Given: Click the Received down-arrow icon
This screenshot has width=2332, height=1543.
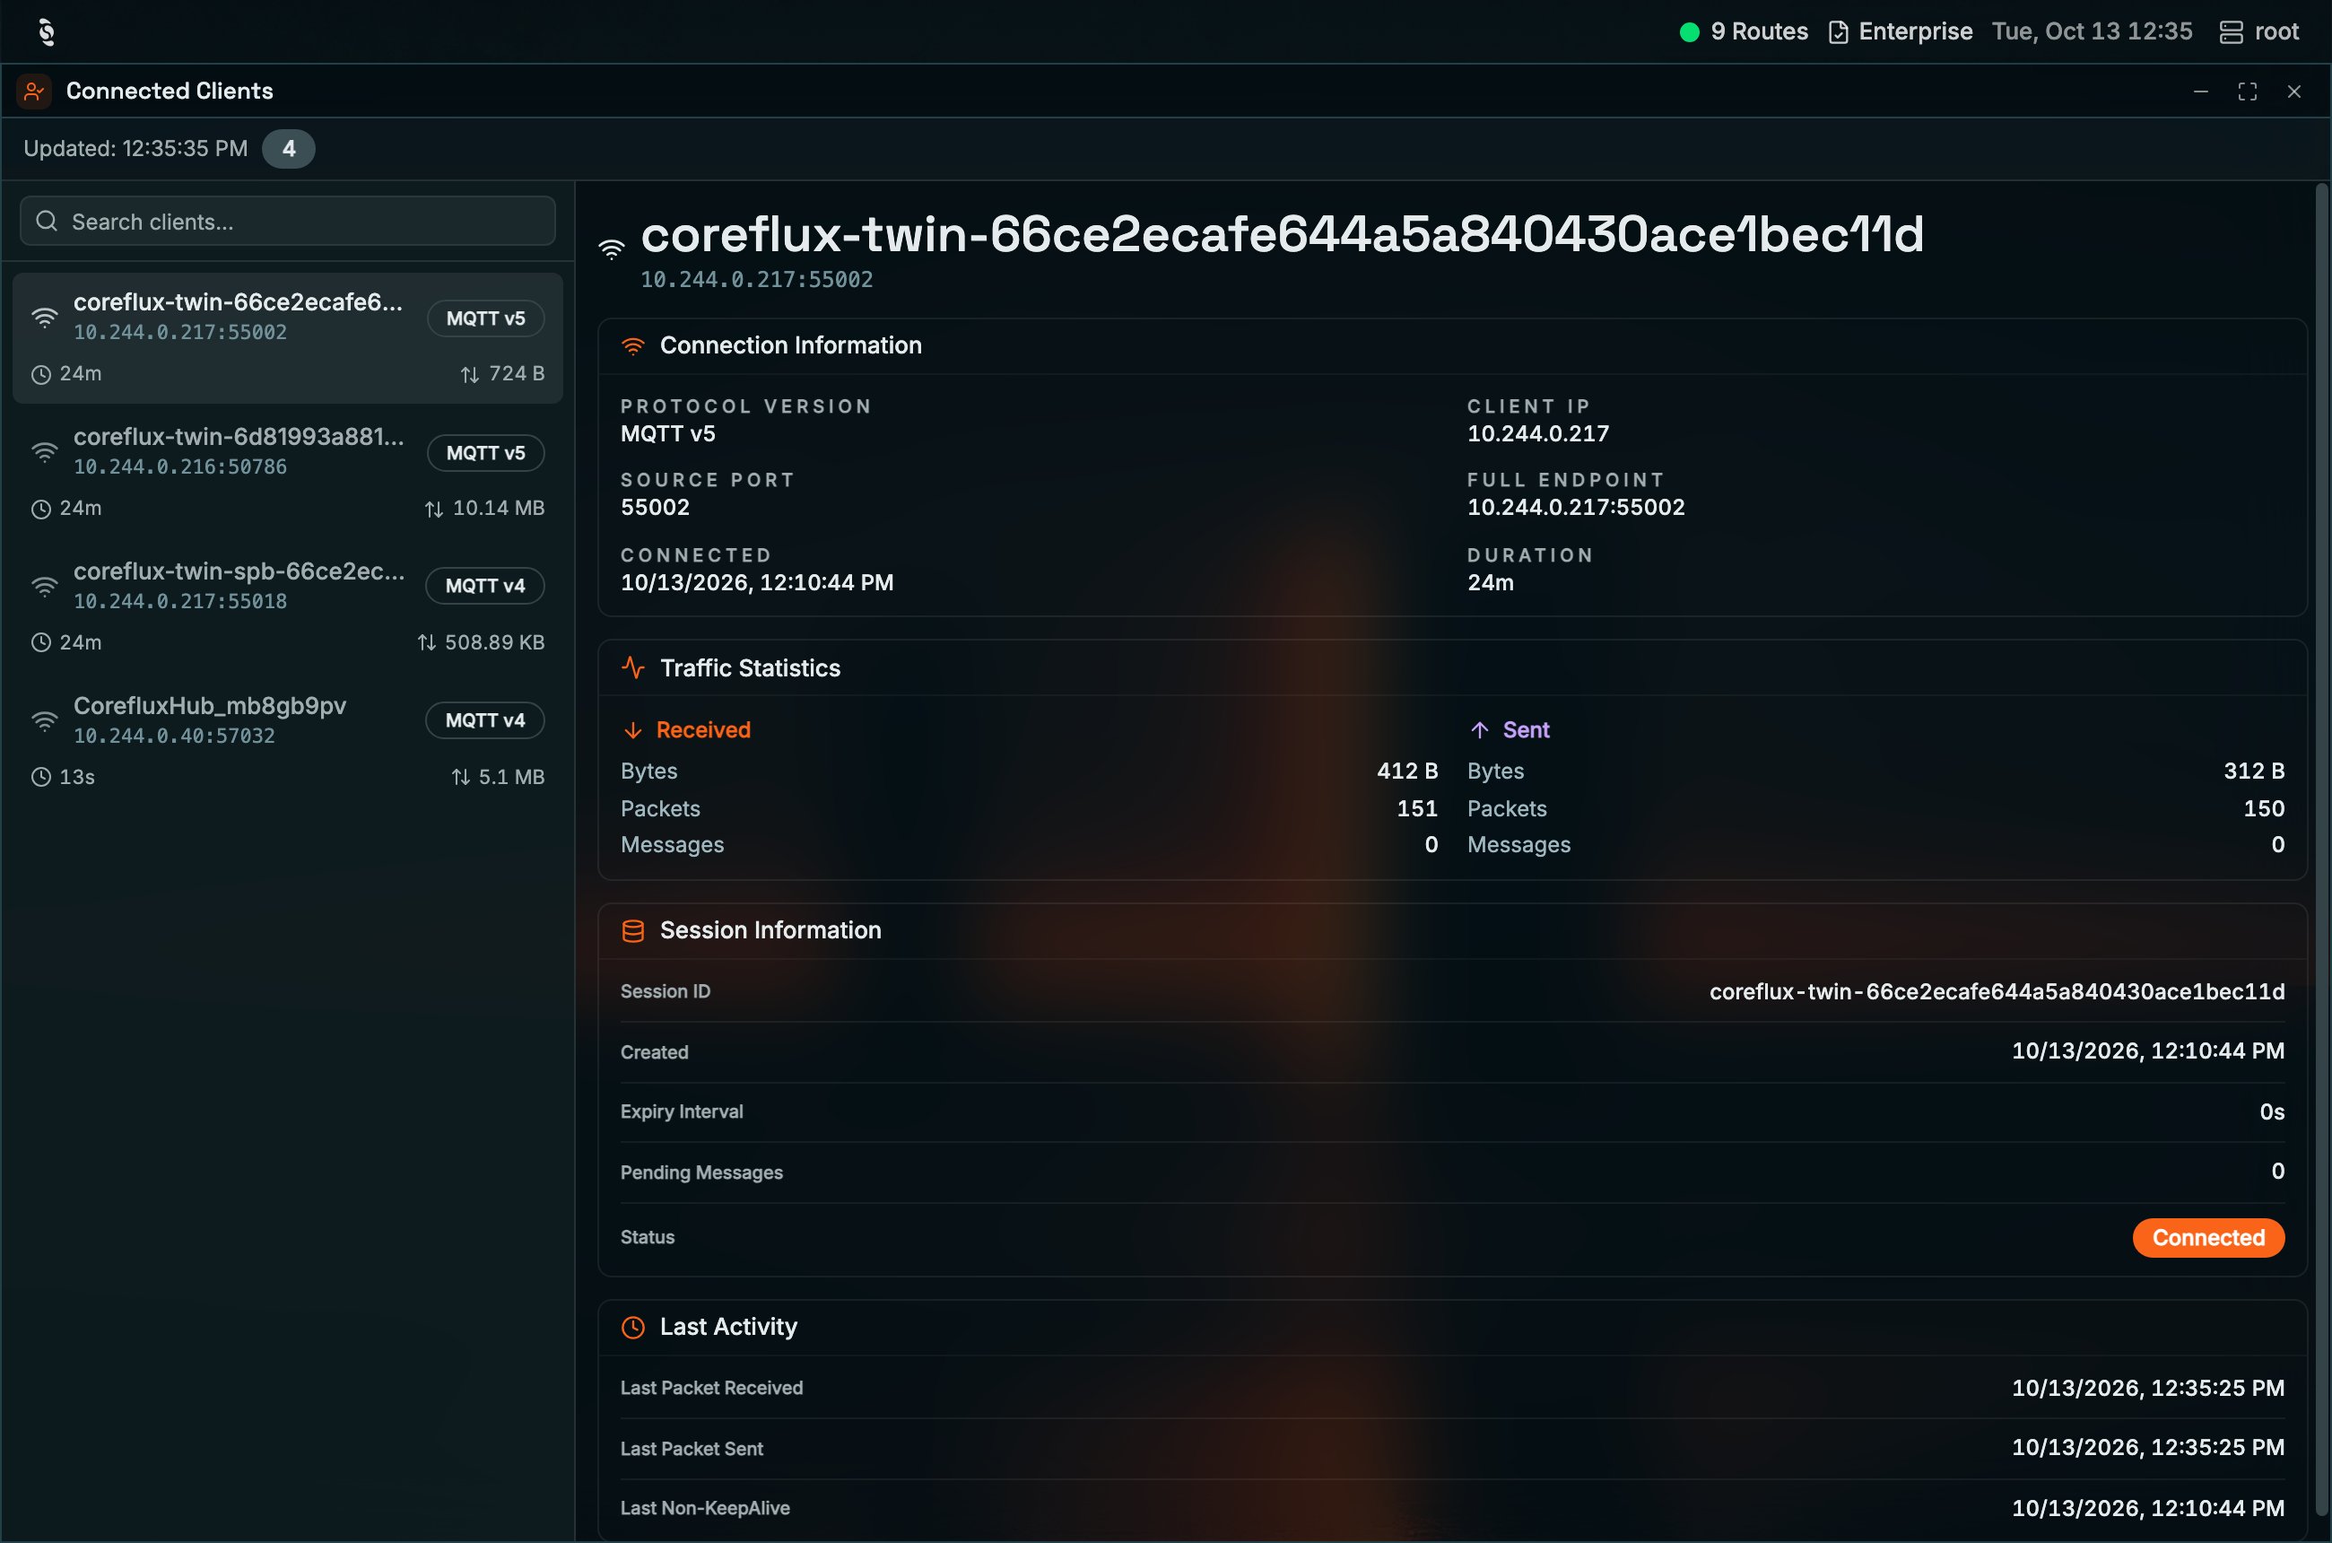Looking at the screenshot, I should (632, 730).
